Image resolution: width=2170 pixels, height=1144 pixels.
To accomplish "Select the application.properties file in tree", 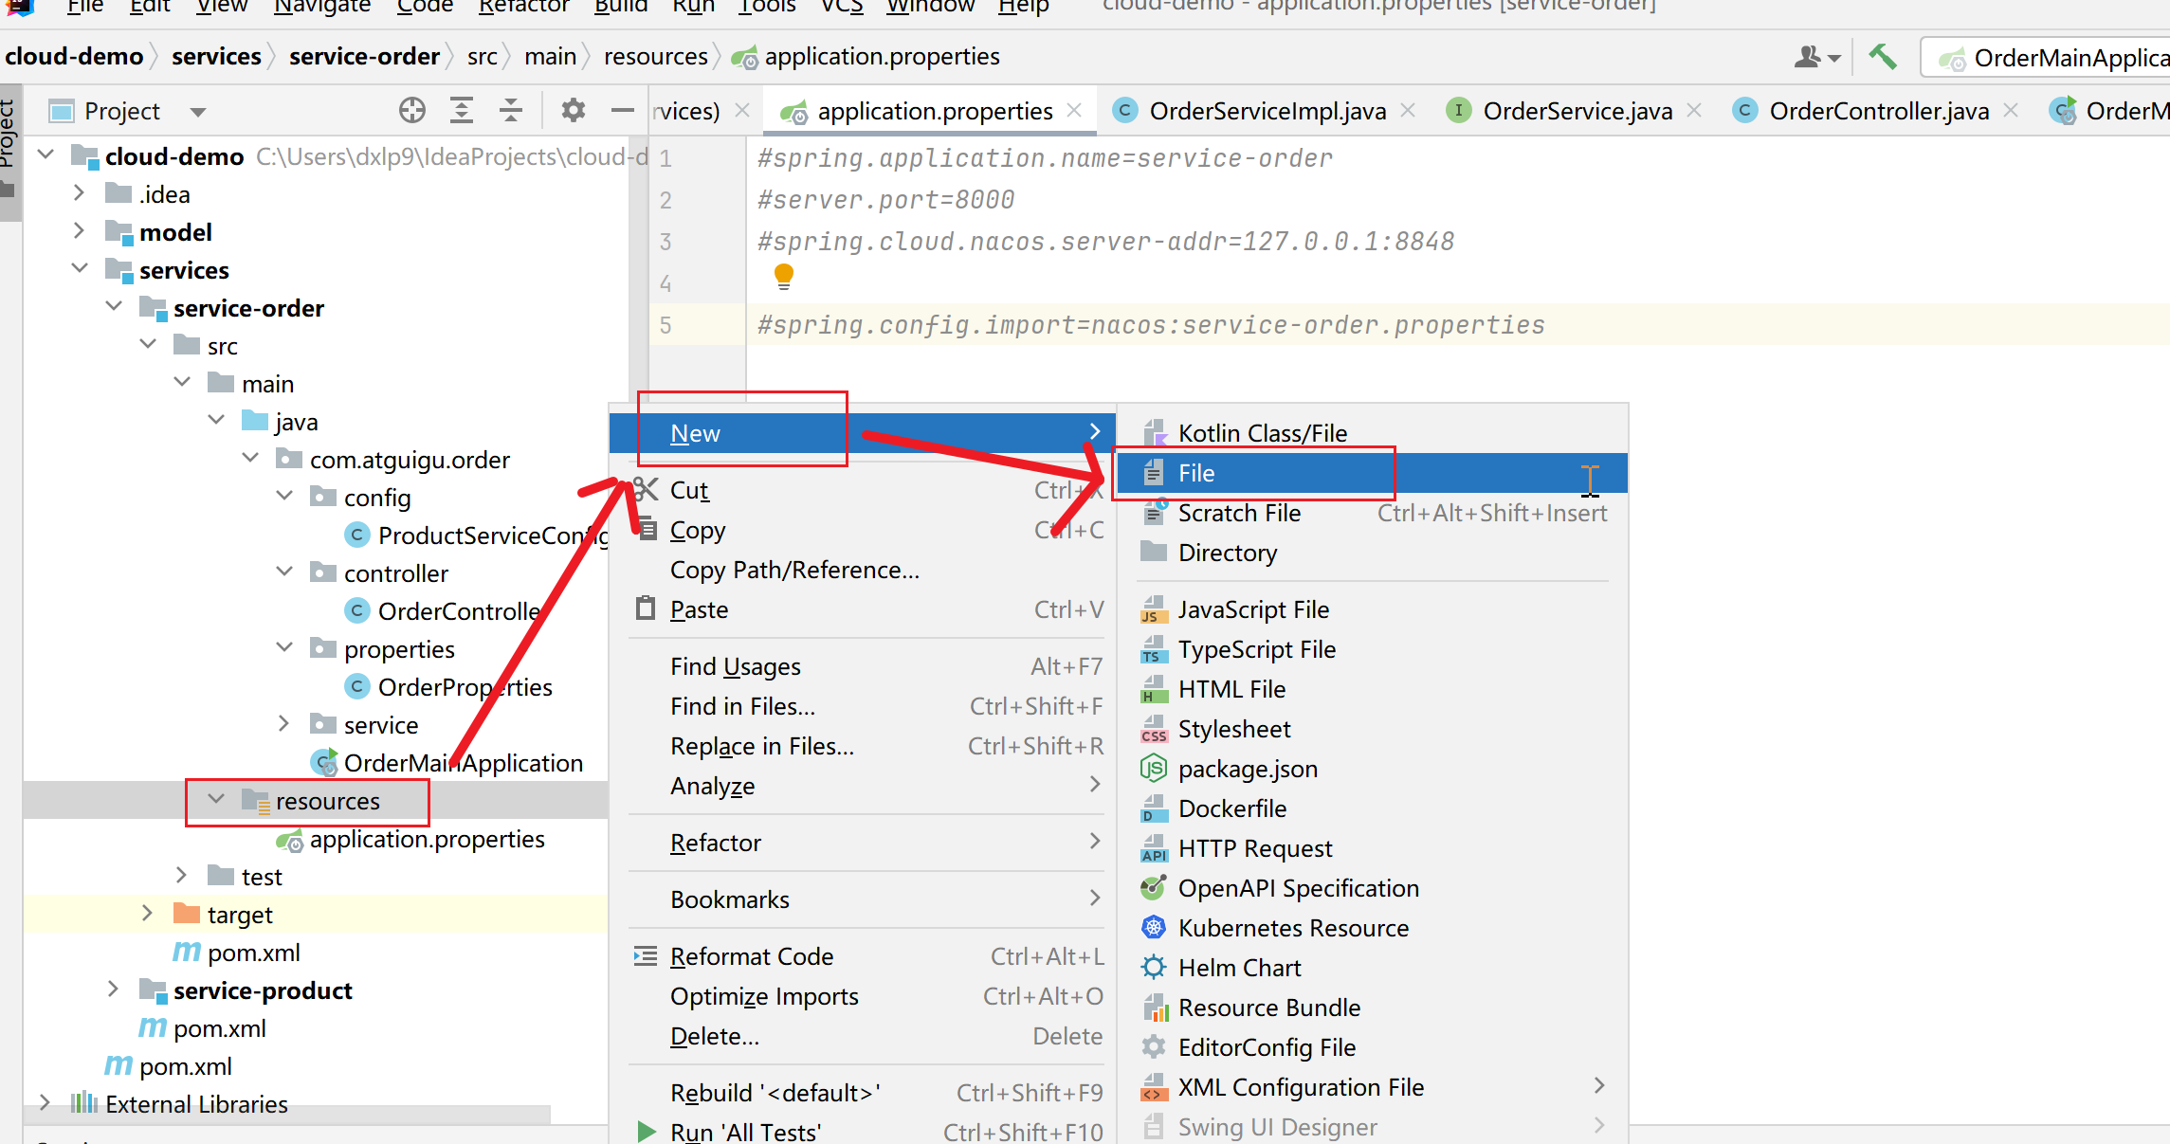I will point(427,839).
